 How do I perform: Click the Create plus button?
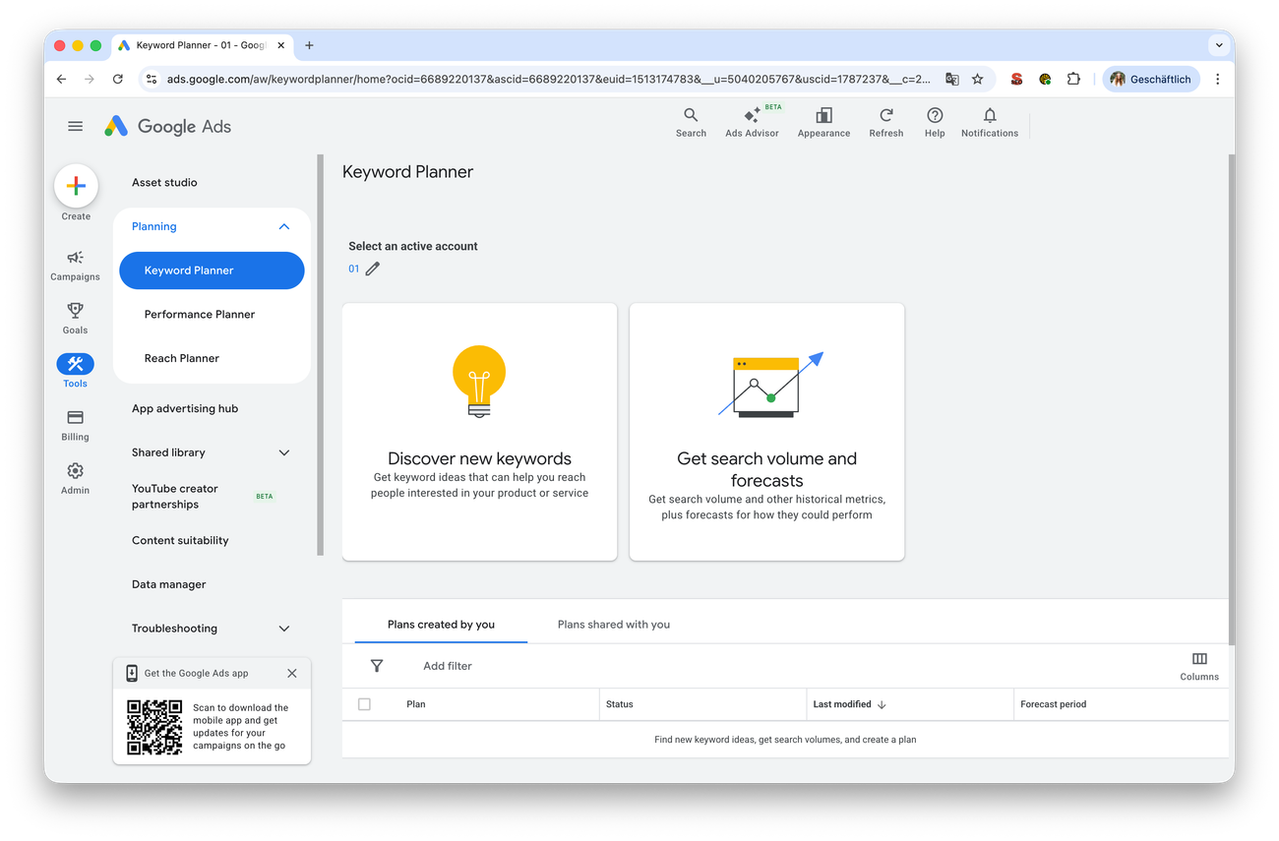[76, 186]
